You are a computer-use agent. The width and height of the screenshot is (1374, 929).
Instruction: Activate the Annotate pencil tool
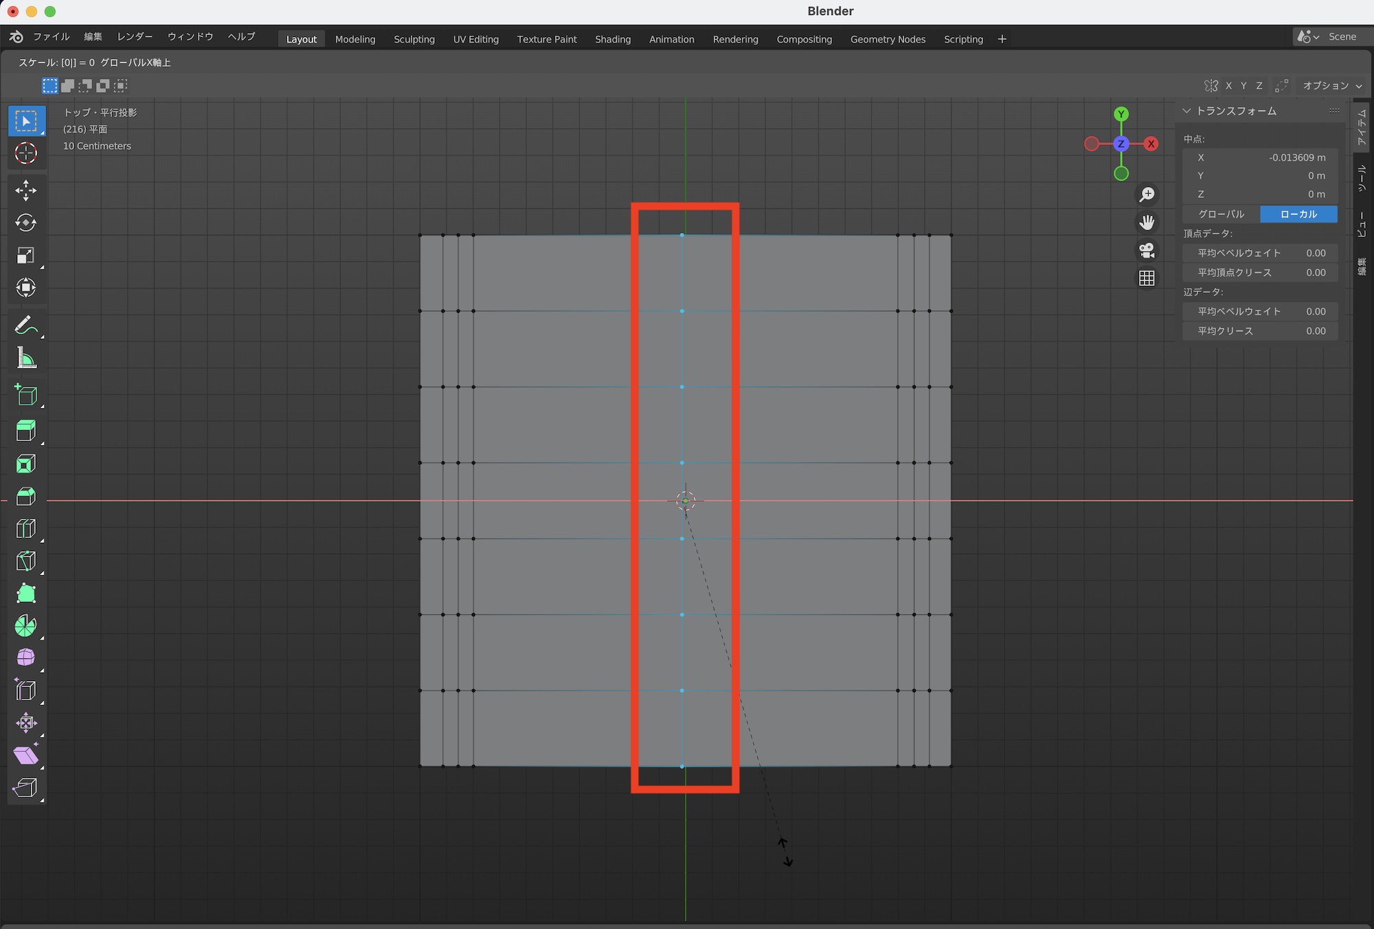[26, 325]
